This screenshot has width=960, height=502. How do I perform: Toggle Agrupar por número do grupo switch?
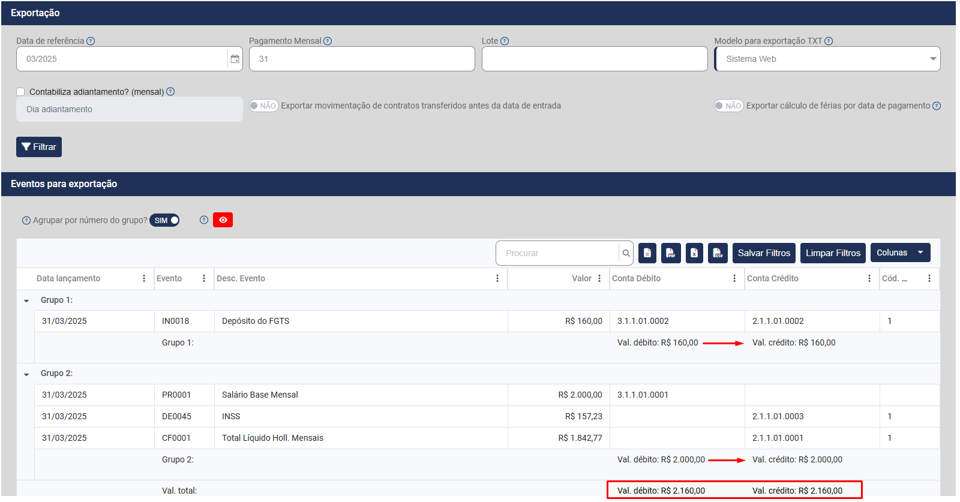click(x=164, y=220)
